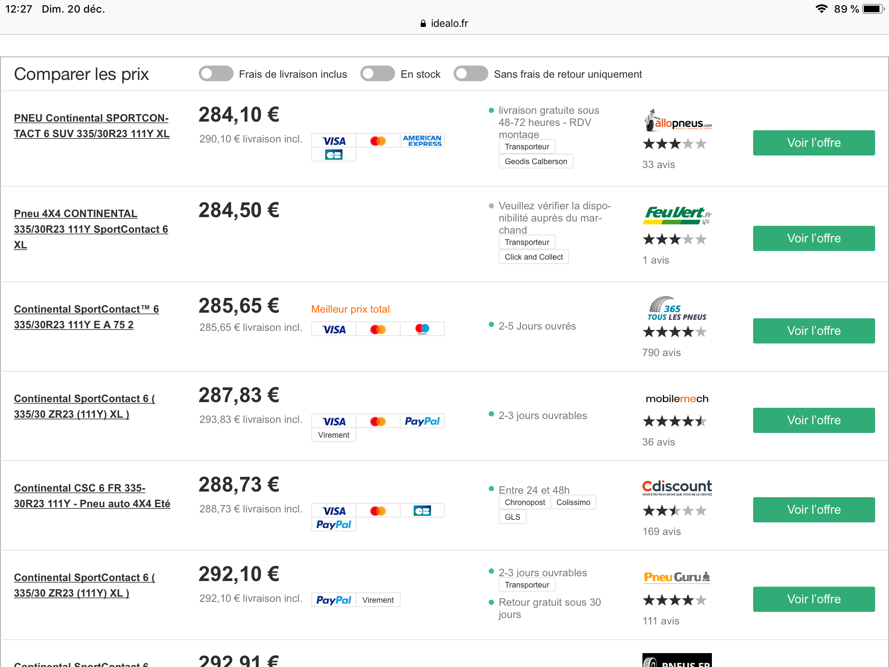Click 'Voir l'offre' for PneuGuru offer
The image size is (889, 667).
point(813,599)
